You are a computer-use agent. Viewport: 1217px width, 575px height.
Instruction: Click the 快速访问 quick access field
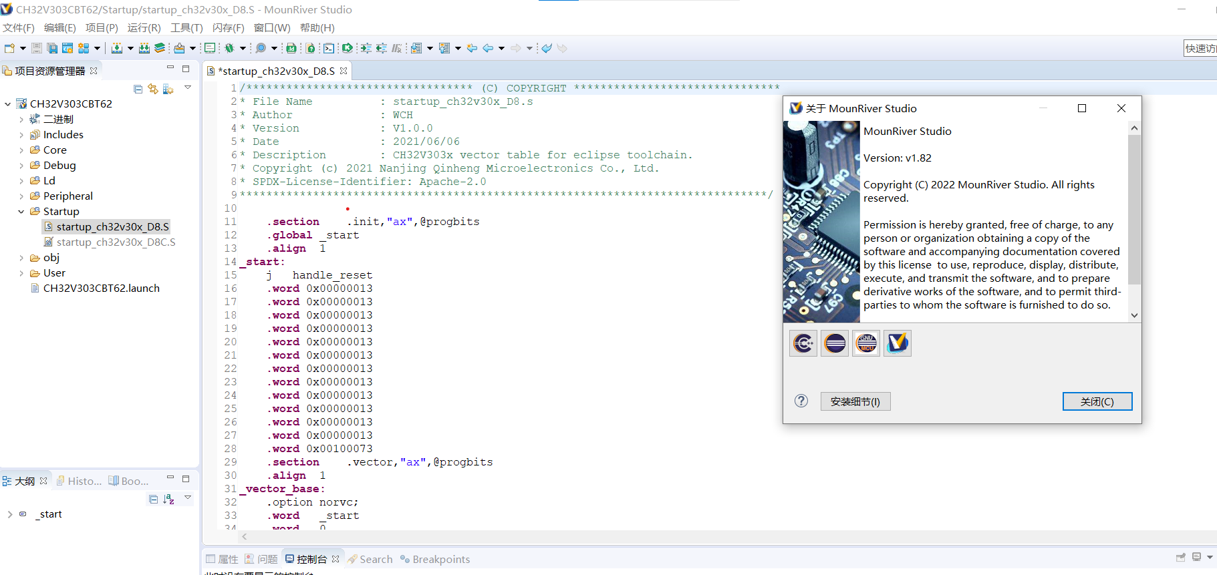point(1200,48)
